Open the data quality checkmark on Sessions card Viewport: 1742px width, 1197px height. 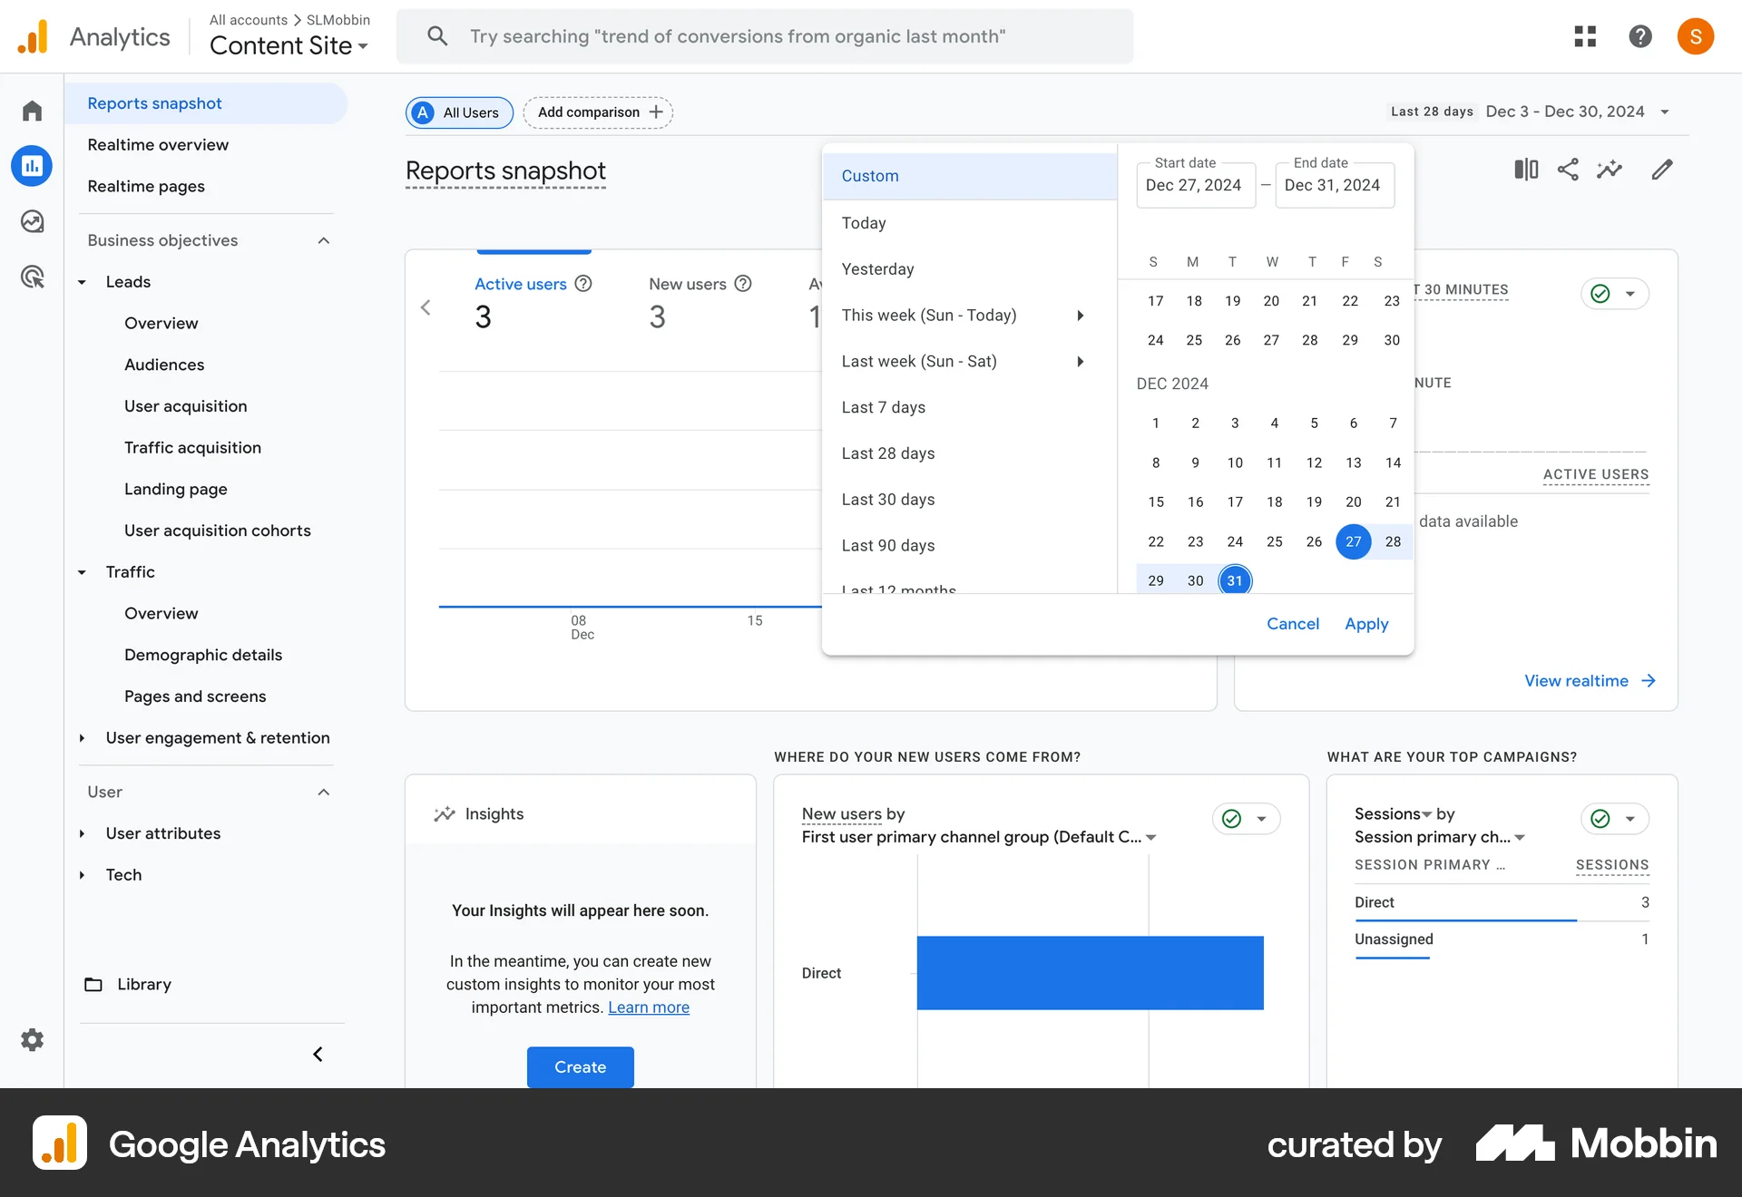(x=1599, y=818)
